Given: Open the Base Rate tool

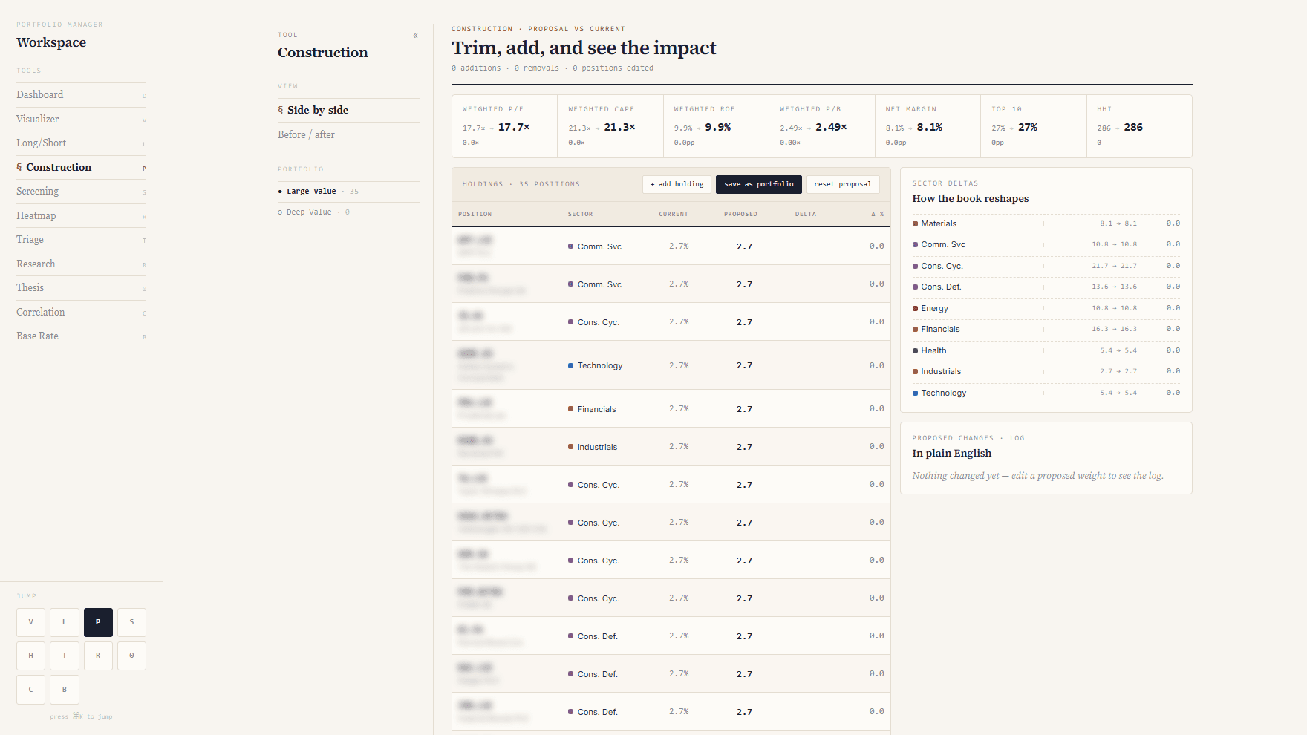Looking at the screenshot, I should pos(81,336).
